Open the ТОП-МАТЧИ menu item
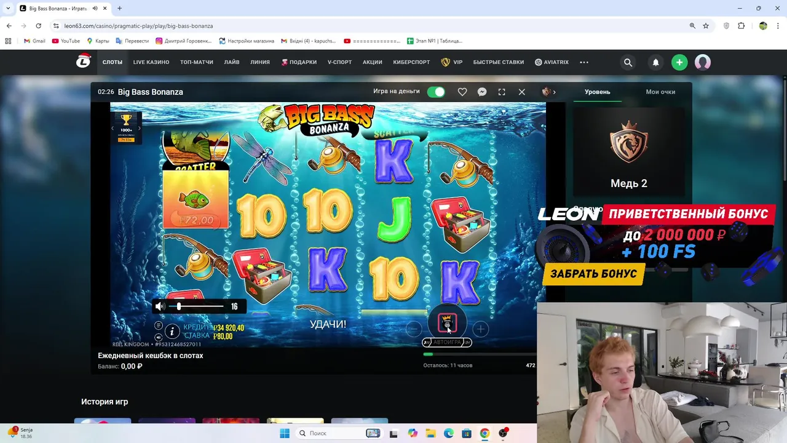The image size is (787, 443). click(x=197, y=62)
